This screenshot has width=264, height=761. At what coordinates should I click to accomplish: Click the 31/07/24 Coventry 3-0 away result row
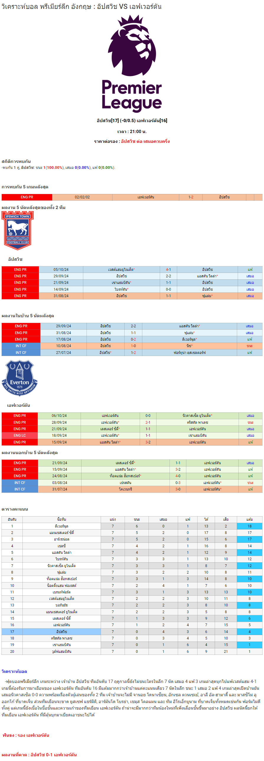pyautogui.click(x=132, y=489)
